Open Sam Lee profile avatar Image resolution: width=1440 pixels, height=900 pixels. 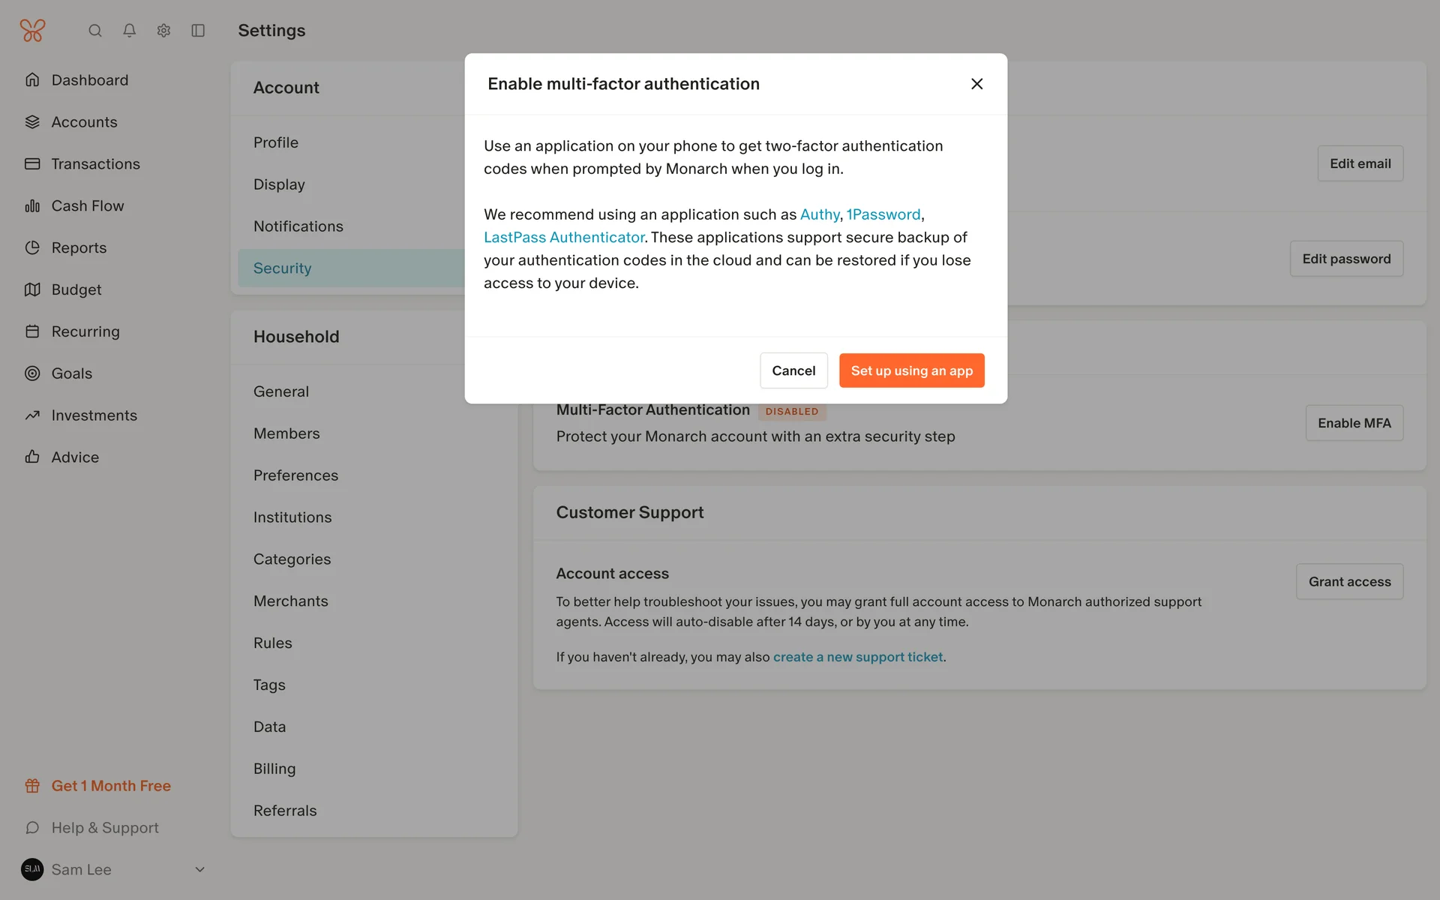click(32, 870)
